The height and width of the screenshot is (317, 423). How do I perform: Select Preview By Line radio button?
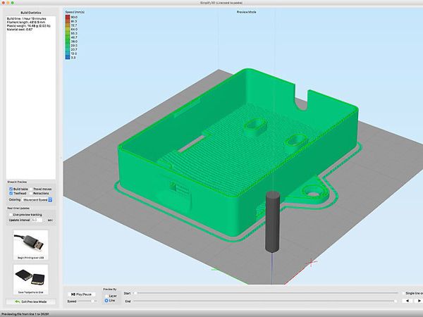106,301
